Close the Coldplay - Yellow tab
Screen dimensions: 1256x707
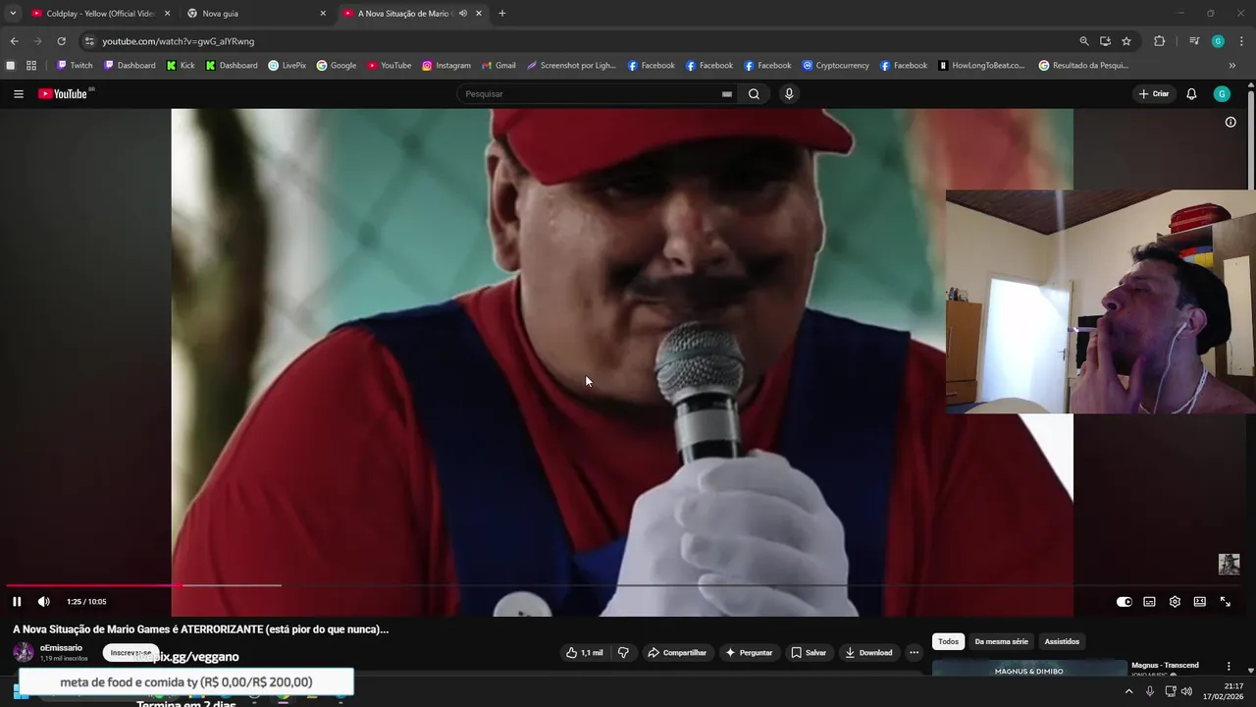tap(167, 14)
